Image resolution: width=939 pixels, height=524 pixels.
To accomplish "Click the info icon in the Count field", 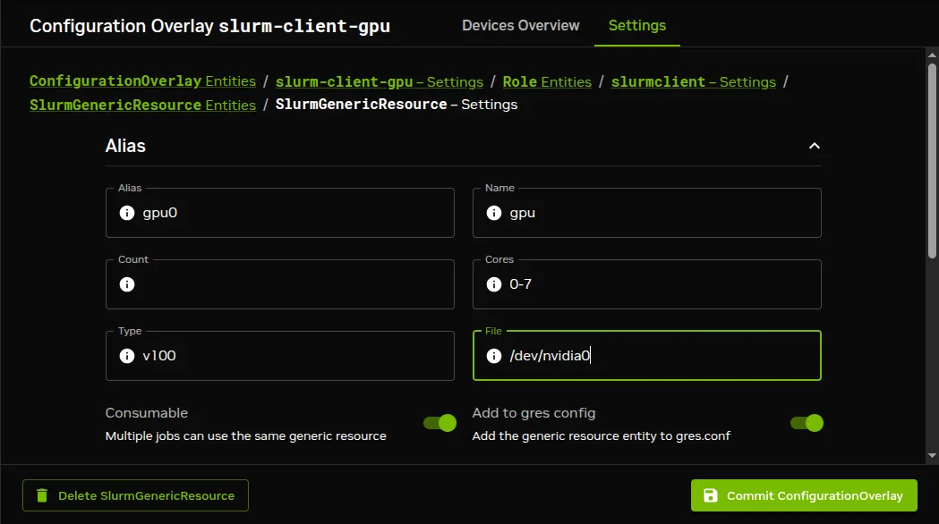I will [x=127, y=284].
